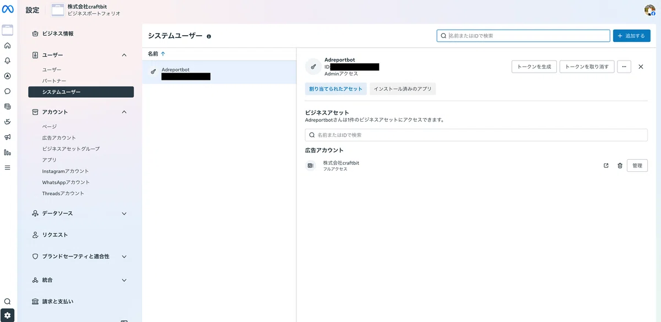Image resolution: width=661 pixels, height=322 pixels.
Task: Open 広告アカウント in sidebar
Action: 59,138
